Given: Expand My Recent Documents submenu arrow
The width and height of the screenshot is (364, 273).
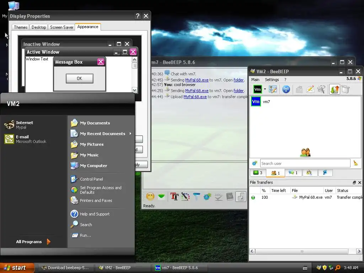Looking at the screenshot, I should coord(130,134).
